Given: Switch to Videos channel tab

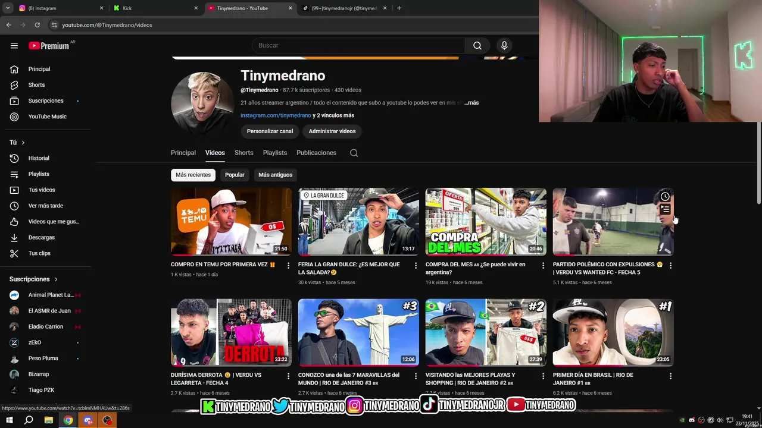Looking at the screenshot, I should [215, 153].
